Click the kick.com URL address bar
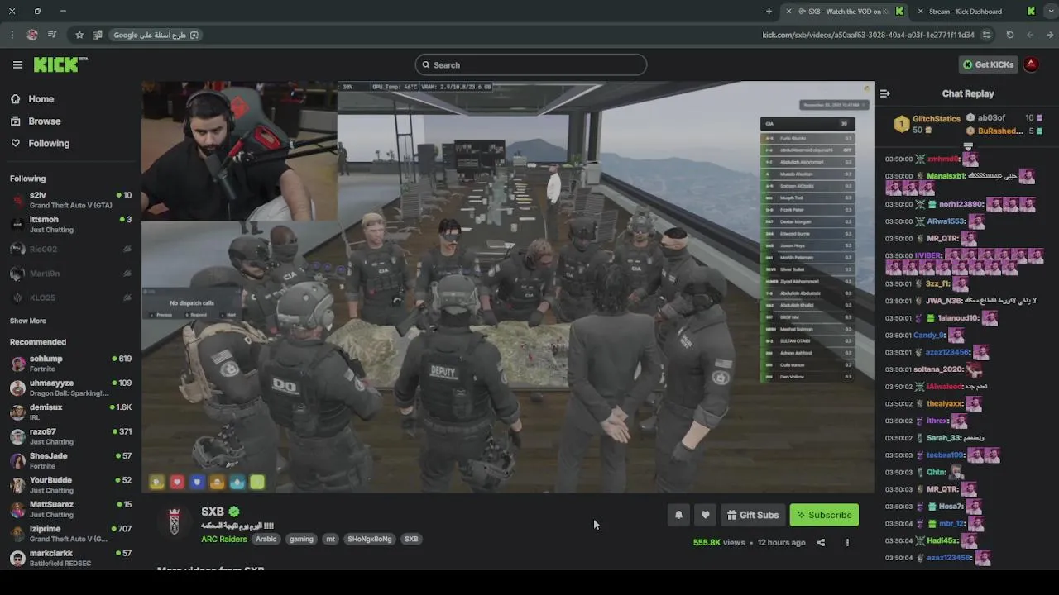The image size is (1059, 595). pos(869,35)
